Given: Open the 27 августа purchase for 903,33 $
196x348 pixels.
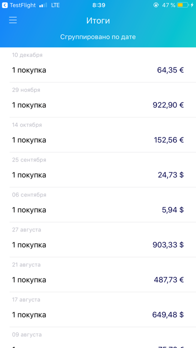Looking at the screenshot, I should pos(98,239).
